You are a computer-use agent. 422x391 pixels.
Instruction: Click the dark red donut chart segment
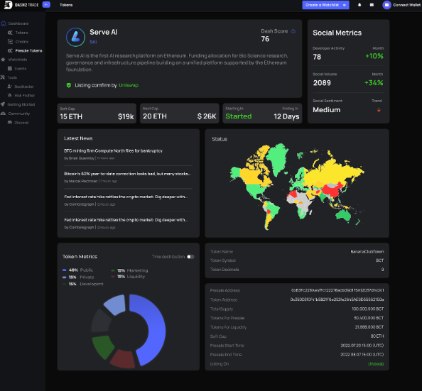tap(123, 359)
